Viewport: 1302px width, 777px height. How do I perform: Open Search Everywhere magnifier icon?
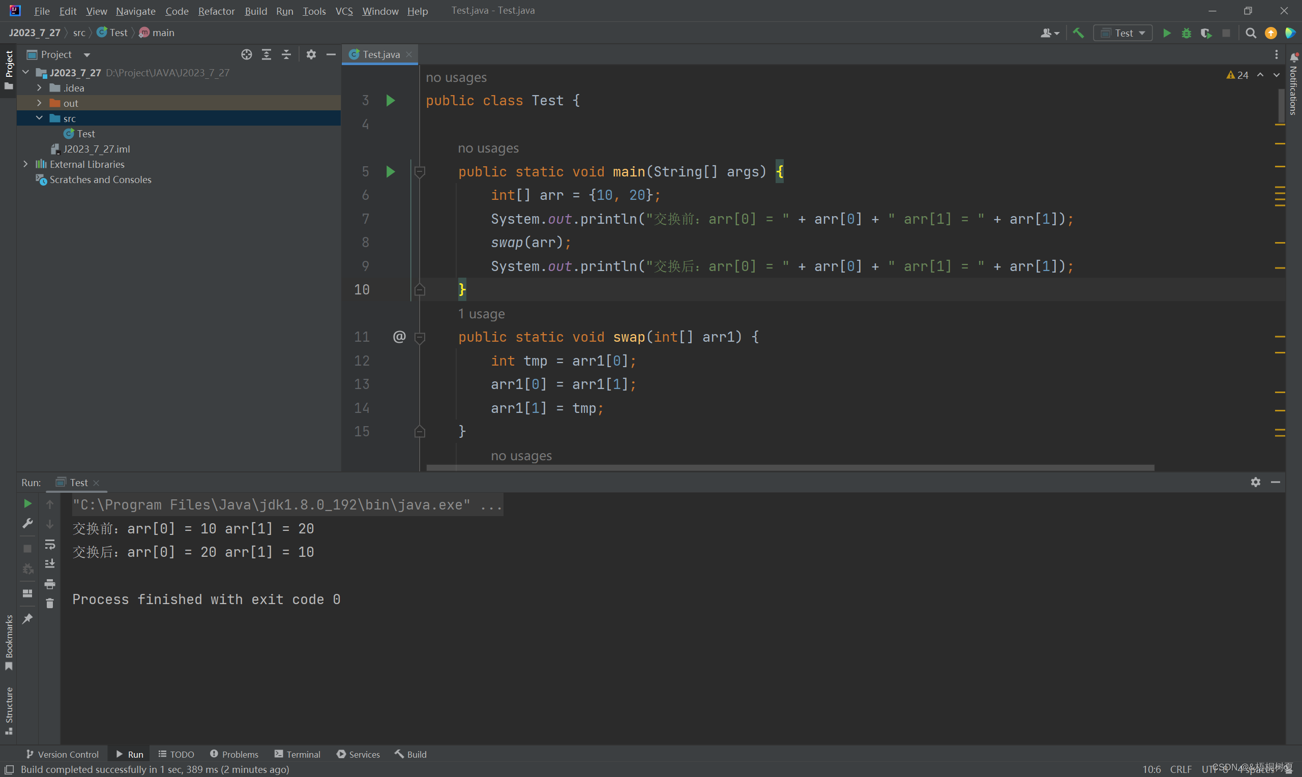click(1251, 33)
